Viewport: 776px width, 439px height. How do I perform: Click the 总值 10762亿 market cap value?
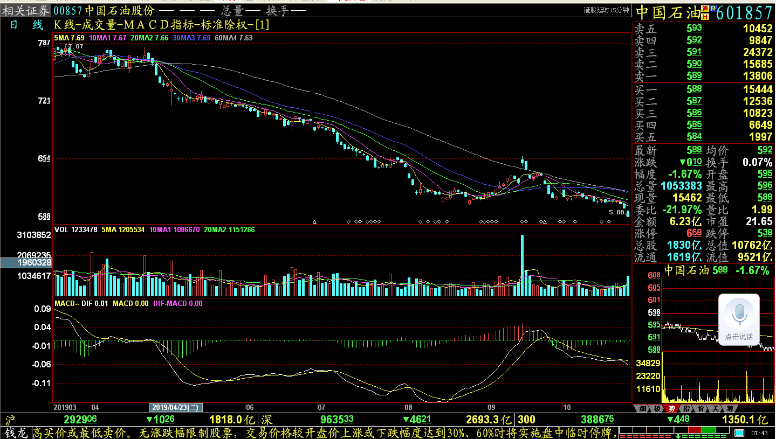click(x=752, y=245)
